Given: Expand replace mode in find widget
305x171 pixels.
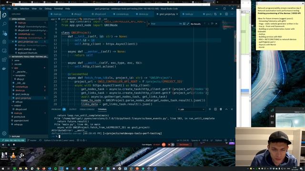Looking at the screenshot, I should [x=149, y=24].
